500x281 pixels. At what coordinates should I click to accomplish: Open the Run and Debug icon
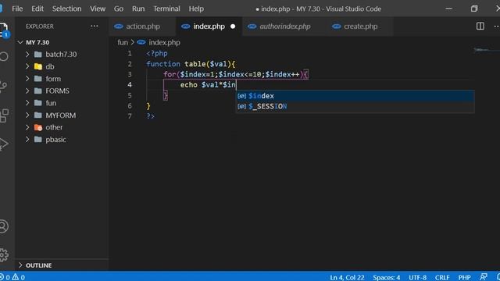[3, 144]
